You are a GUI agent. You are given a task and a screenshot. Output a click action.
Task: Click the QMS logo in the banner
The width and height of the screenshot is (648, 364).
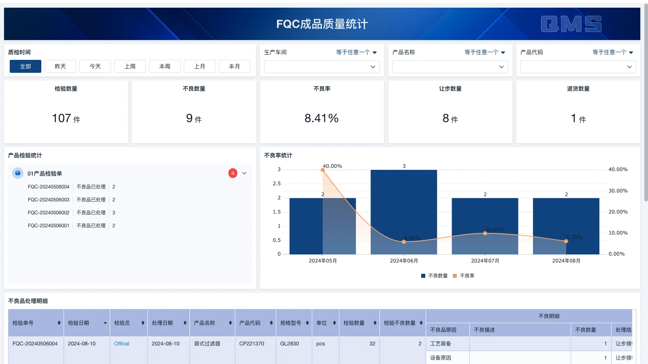571,24
